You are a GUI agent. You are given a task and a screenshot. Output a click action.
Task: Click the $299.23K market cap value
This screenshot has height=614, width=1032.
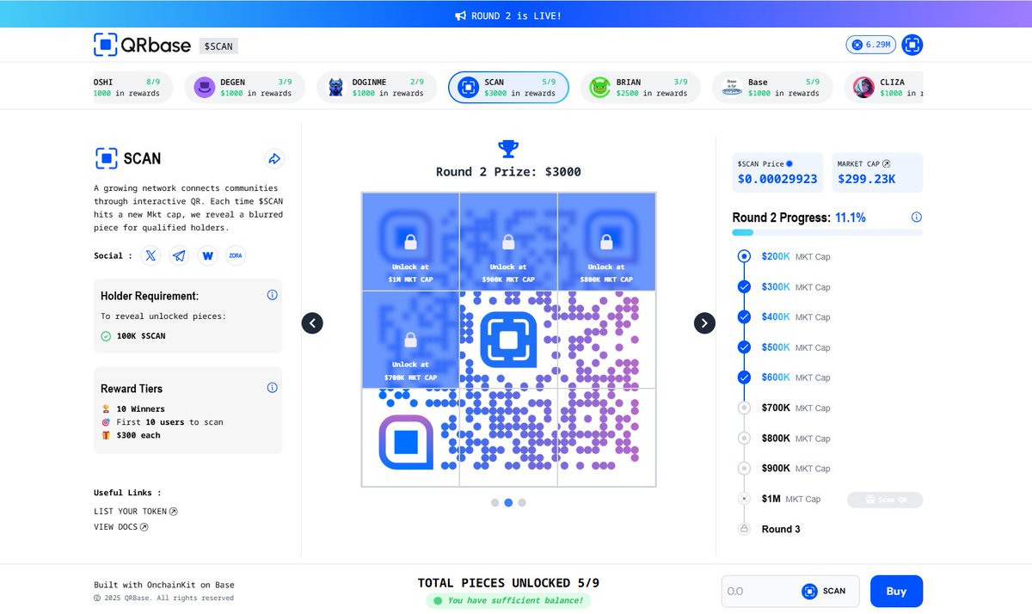coord(867,180)
